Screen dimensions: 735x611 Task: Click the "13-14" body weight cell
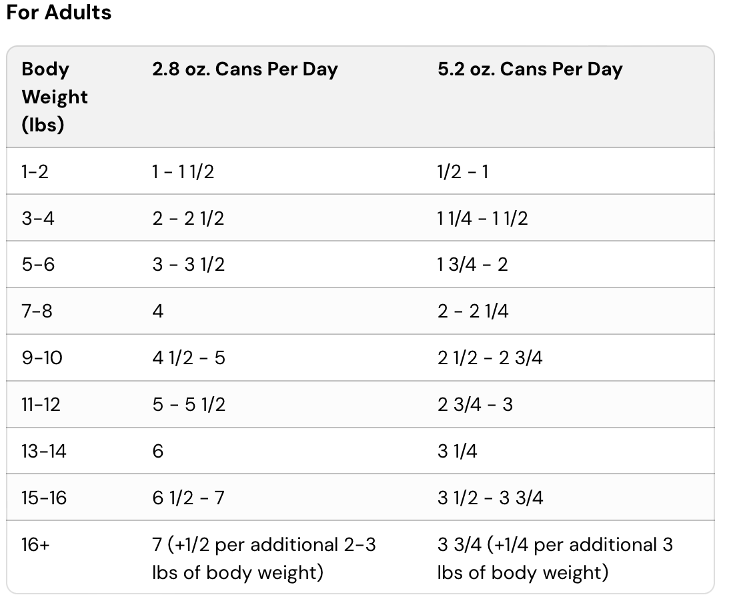(44, 452)
